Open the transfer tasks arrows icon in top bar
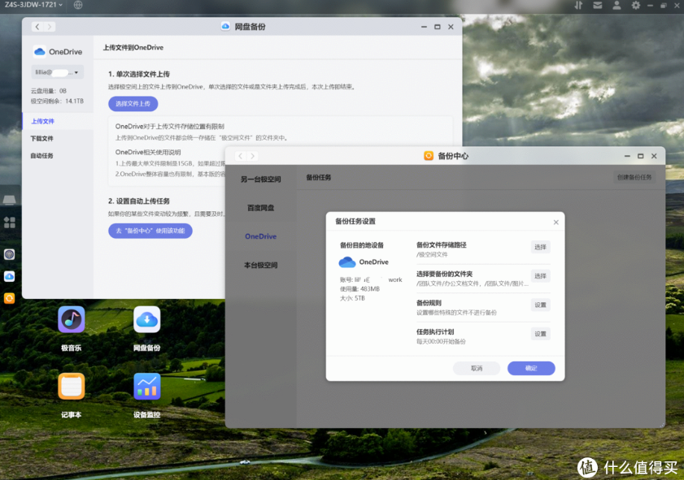The image size is (684, 480). 578,5
